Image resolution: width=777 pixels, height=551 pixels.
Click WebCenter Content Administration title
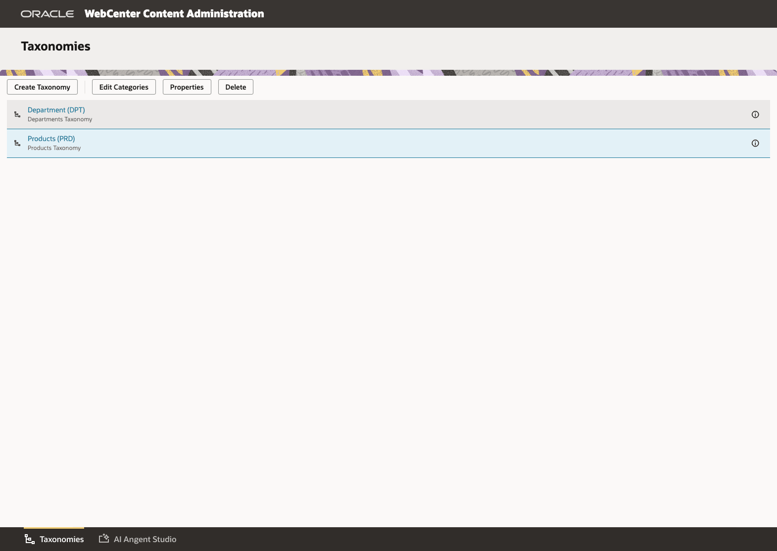click(x=174, y=14)
